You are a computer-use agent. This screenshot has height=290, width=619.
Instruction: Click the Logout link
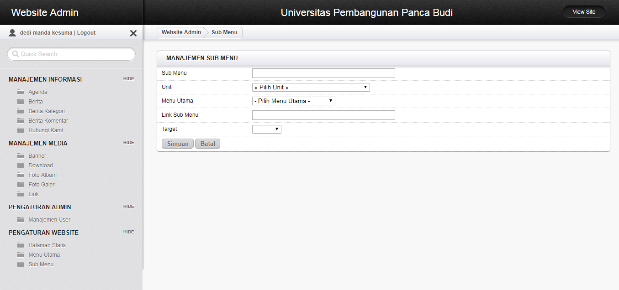86,33
